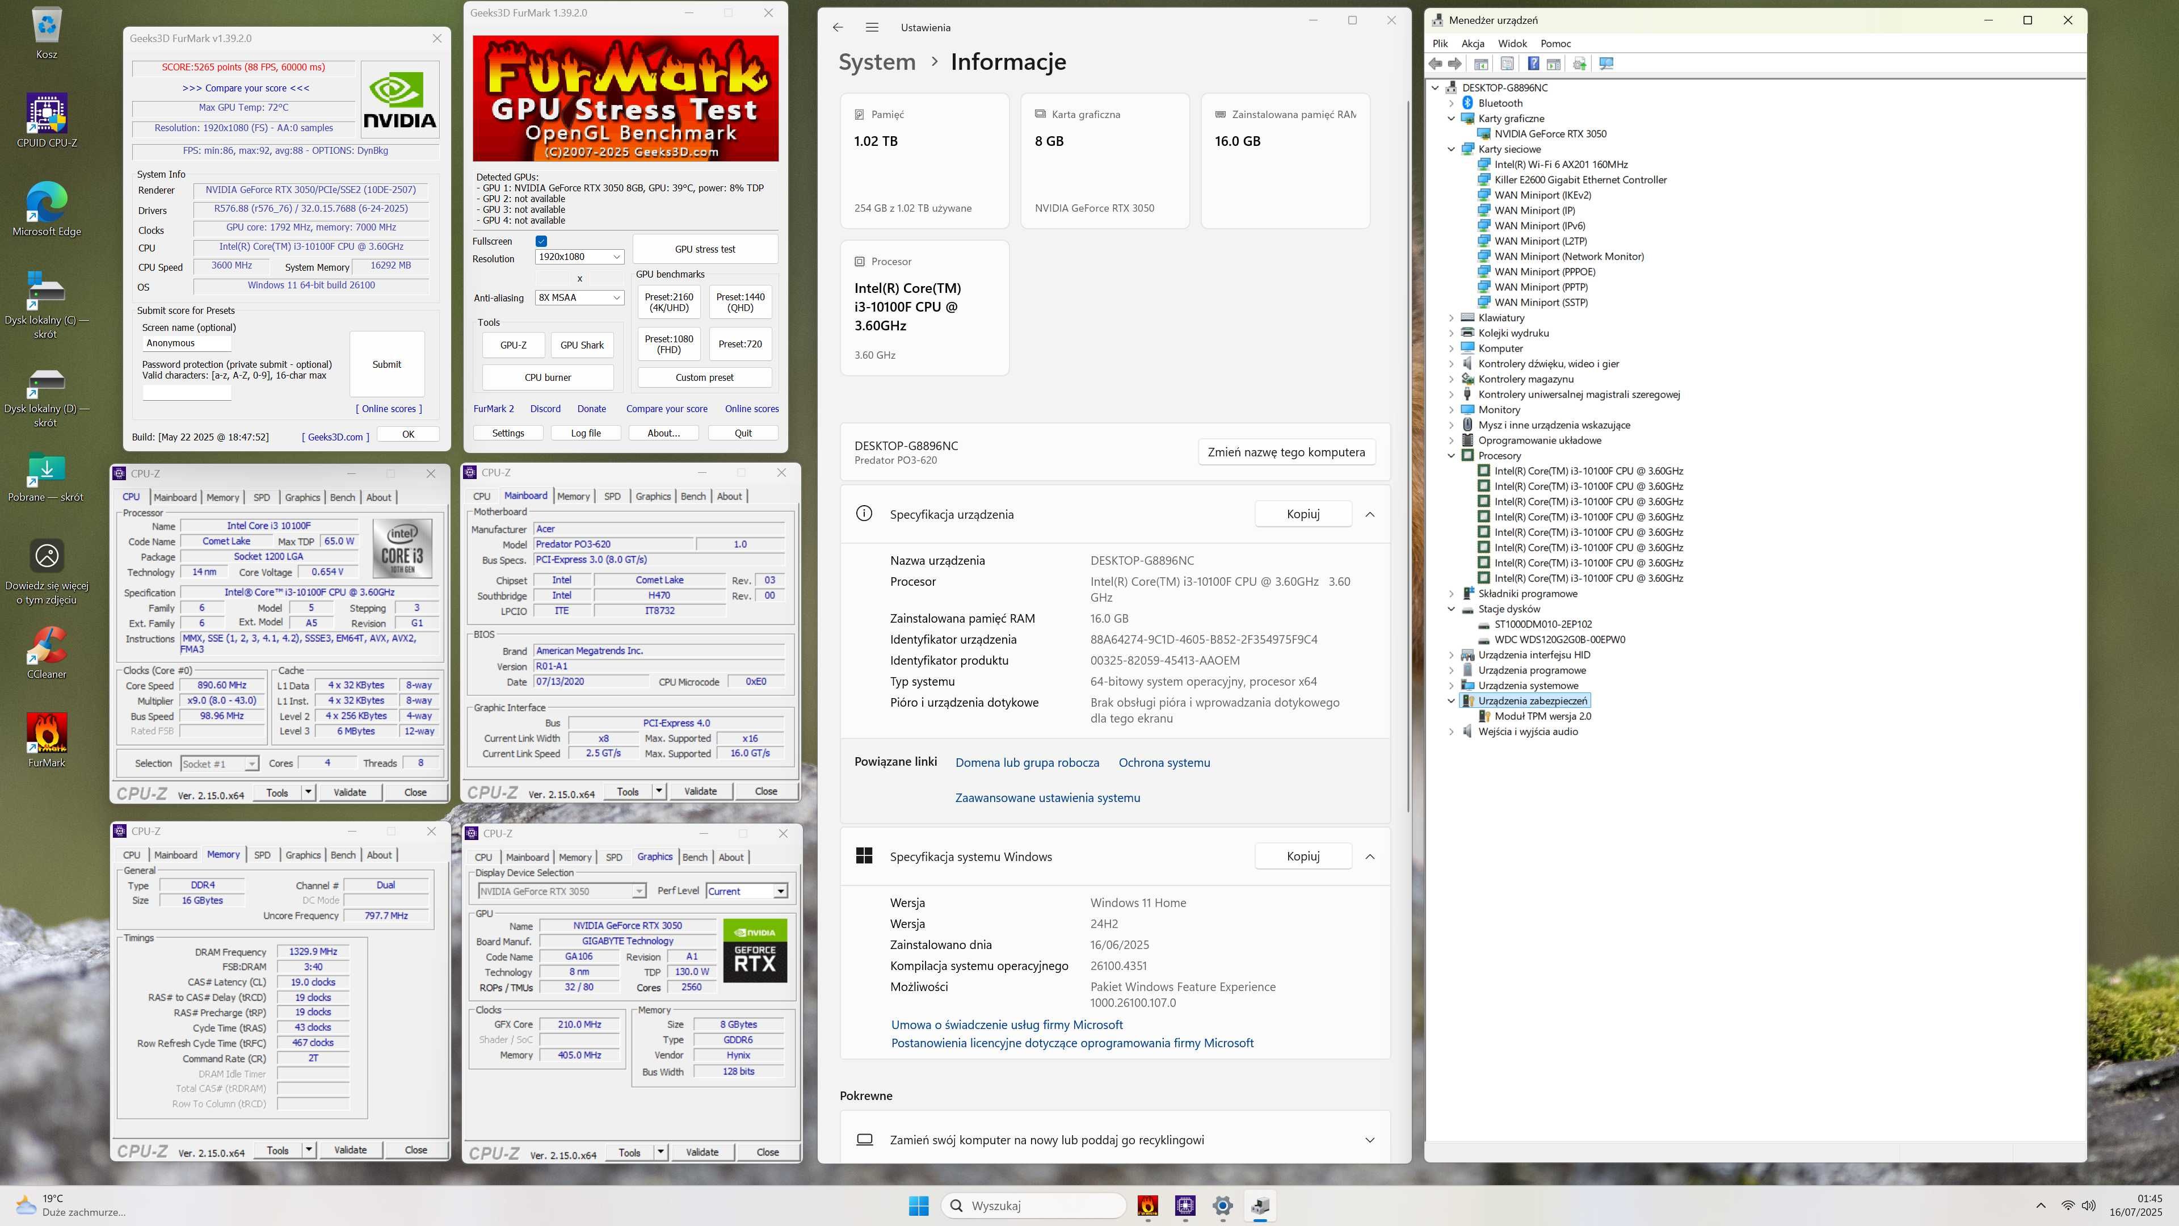2179x1226 pixels.
Task: Click CPU-Z icon on taskbar
Action: point(1185,1206)
